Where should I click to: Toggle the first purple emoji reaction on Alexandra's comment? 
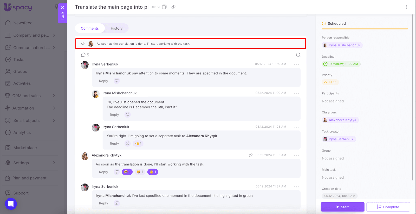[x=127, y=172]
